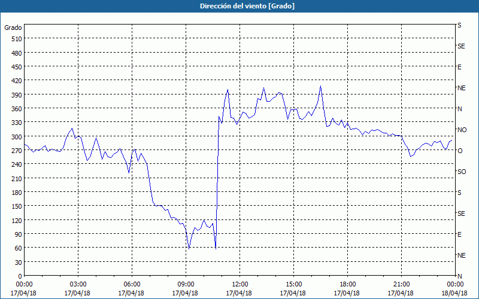Click the 18/04/18 date label
Screen dimensions: 479x299
tap(454, 293)
